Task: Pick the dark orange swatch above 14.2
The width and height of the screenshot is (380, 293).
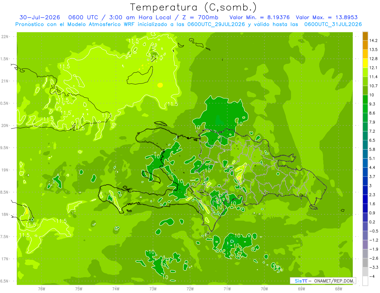Action: pyautogui.click(x=365, y=36)
